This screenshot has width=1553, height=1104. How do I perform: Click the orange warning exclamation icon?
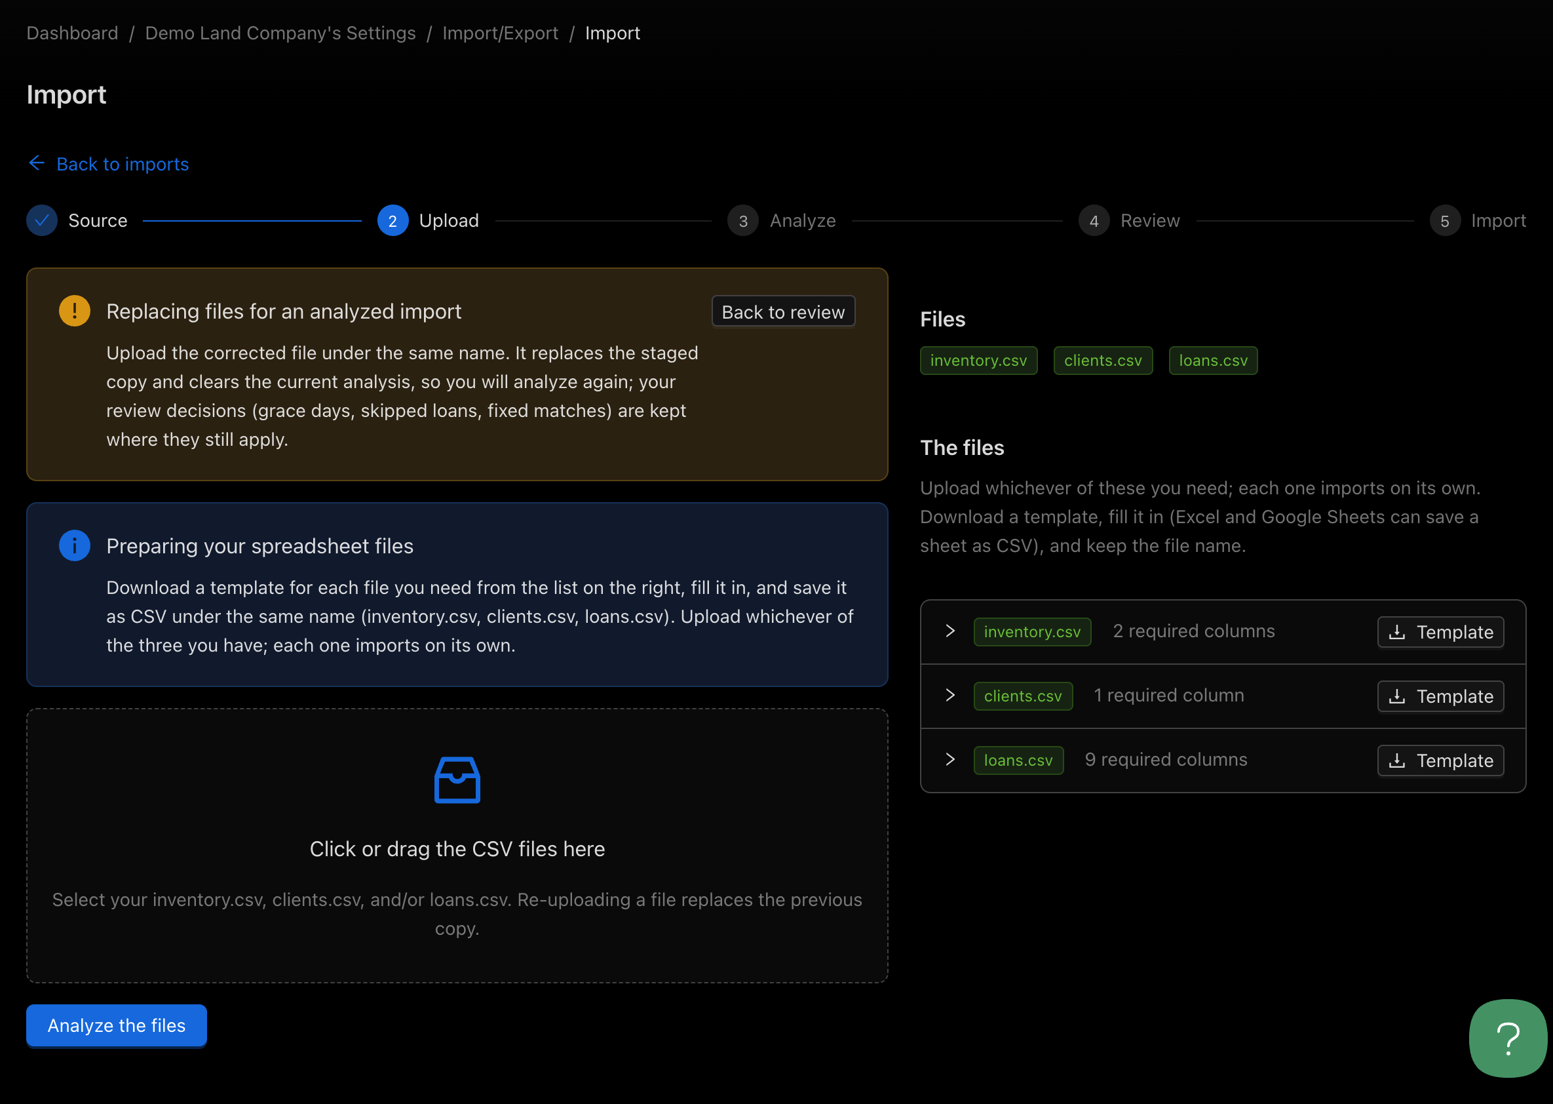pos(75,311)
